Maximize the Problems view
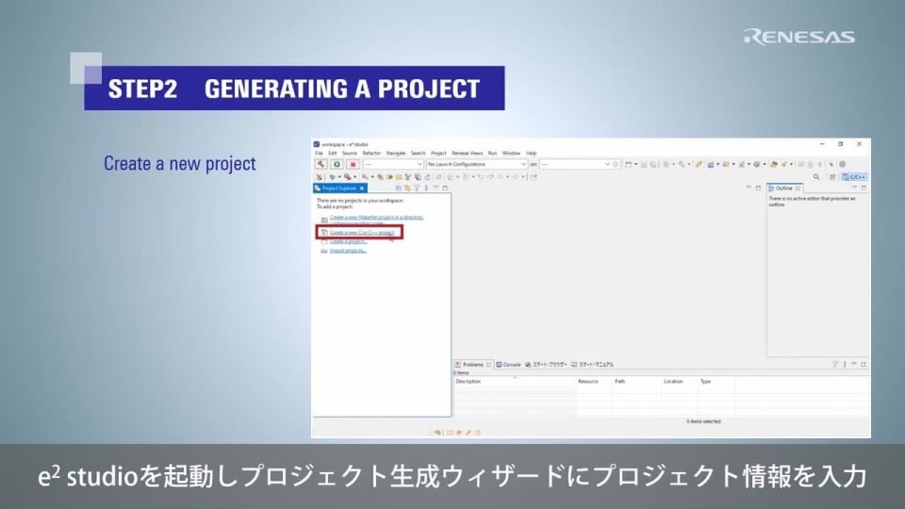Image resolution: width=905 pixels, height=509 pixels. (864, 364)
